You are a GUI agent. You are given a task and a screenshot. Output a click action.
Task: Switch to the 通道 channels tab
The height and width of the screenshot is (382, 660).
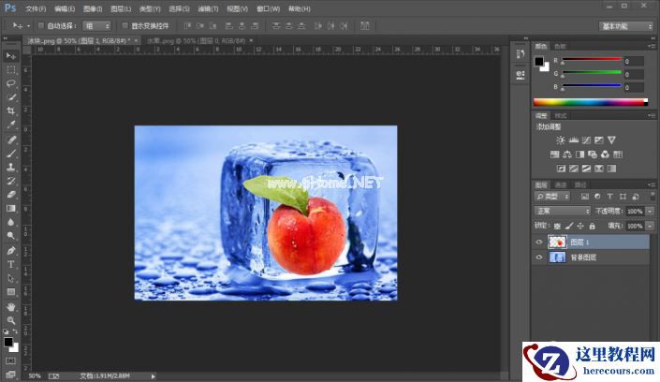(560, 184)
